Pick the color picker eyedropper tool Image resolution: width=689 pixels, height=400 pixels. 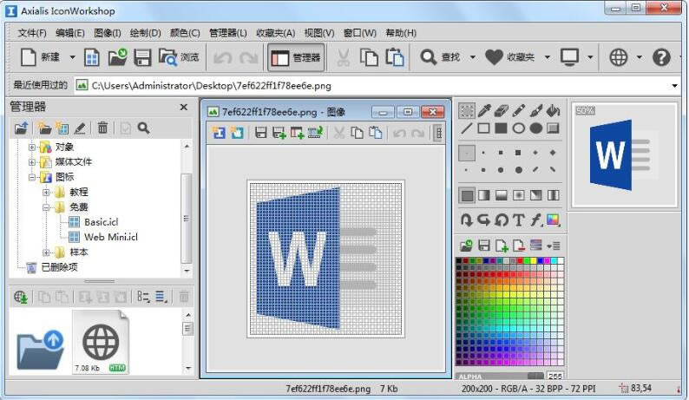[484, 111]
